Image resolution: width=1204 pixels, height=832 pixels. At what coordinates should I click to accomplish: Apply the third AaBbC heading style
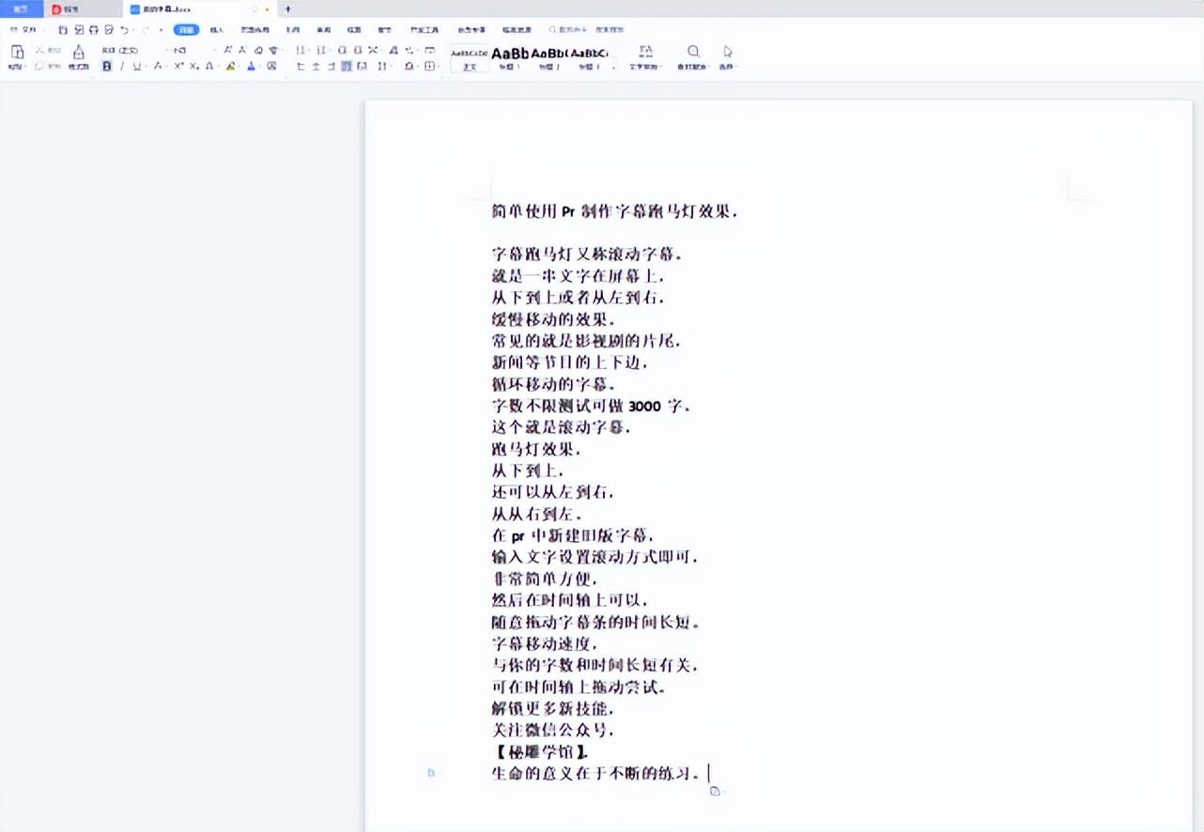[x=589, y=58]
